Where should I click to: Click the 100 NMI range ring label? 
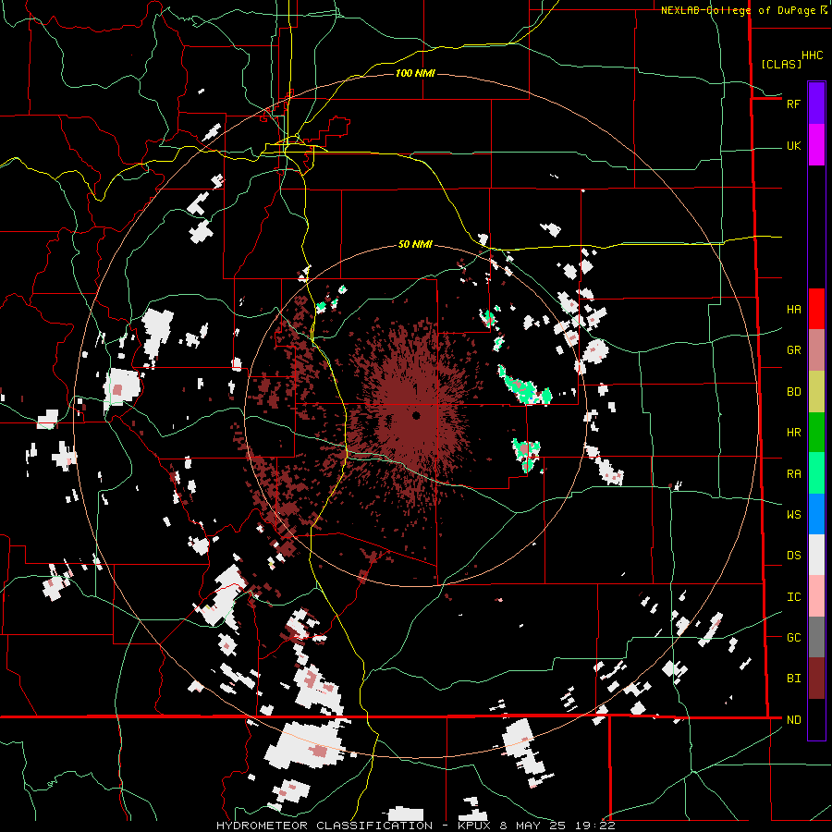point(415,73)
